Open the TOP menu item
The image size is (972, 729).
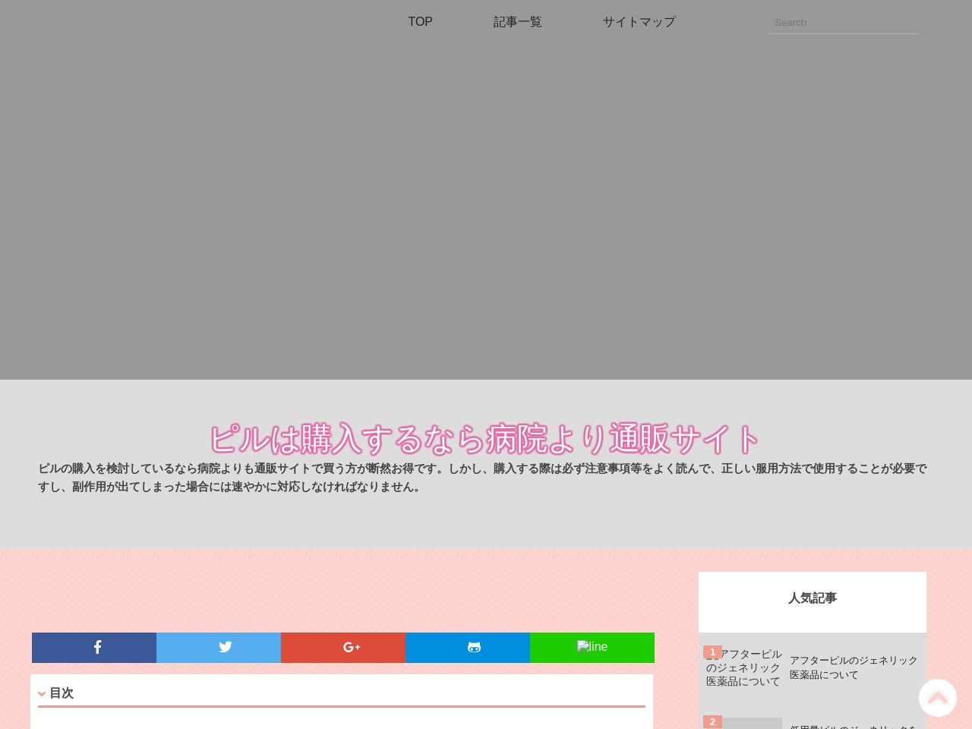pyautogui.click(x=420, y=22)
